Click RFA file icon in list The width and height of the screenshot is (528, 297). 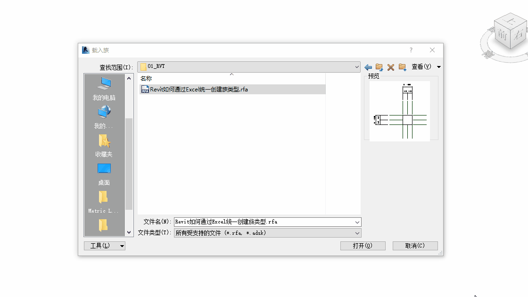pos(145,89)
